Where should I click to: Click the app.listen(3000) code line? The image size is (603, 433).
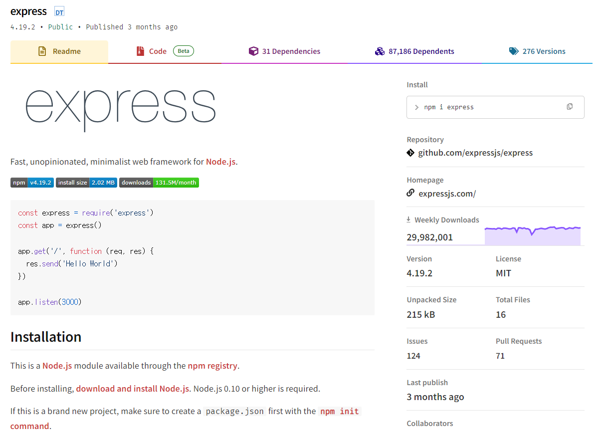coord(50,302)
